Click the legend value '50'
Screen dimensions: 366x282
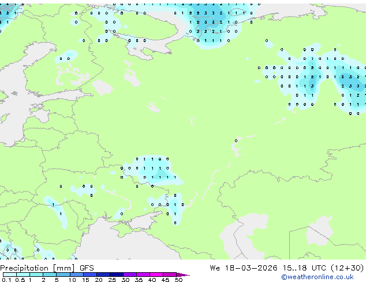[x=178, y=280]
